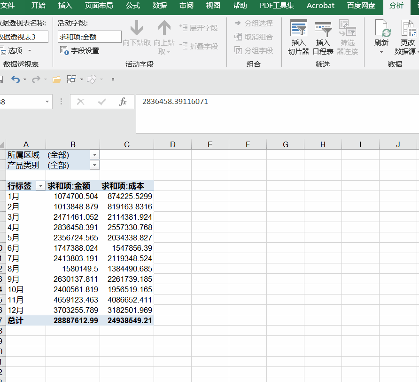Click cost value 4086652.411
The width and height of the screenshot is (419, 382).
coord(127,300)
